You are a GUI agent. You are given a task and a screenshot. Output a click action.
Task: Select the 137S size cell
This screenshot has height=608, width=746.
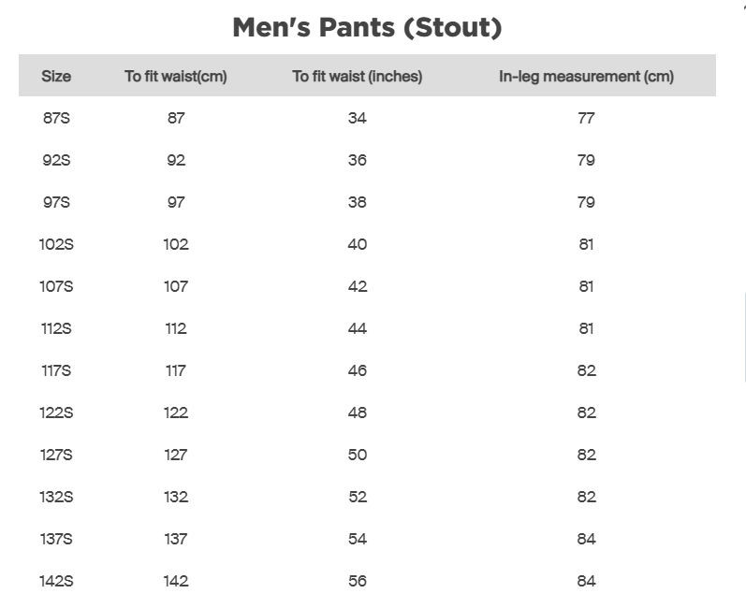56,540
